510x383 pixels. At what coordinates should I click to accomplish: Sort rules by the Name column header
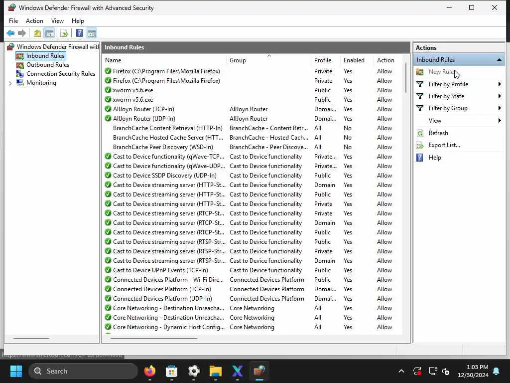pos(164,60)
